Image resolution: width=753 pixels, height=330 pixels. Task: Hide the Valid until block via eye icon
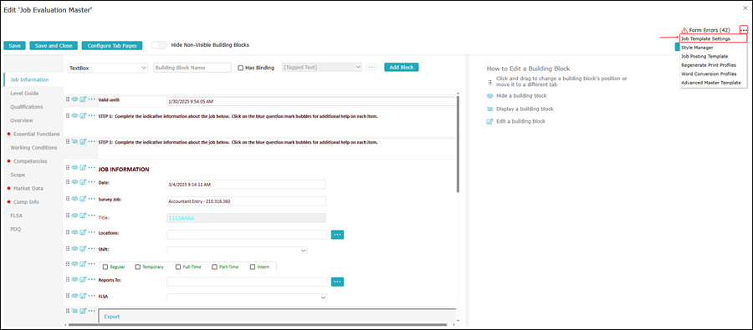(x=75, y=99)
